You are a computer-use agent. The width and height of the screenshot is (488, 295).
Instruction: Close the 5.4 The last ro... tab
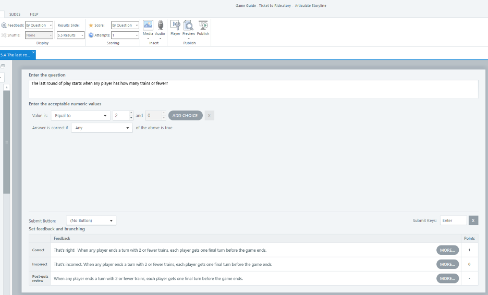(33, 52)
